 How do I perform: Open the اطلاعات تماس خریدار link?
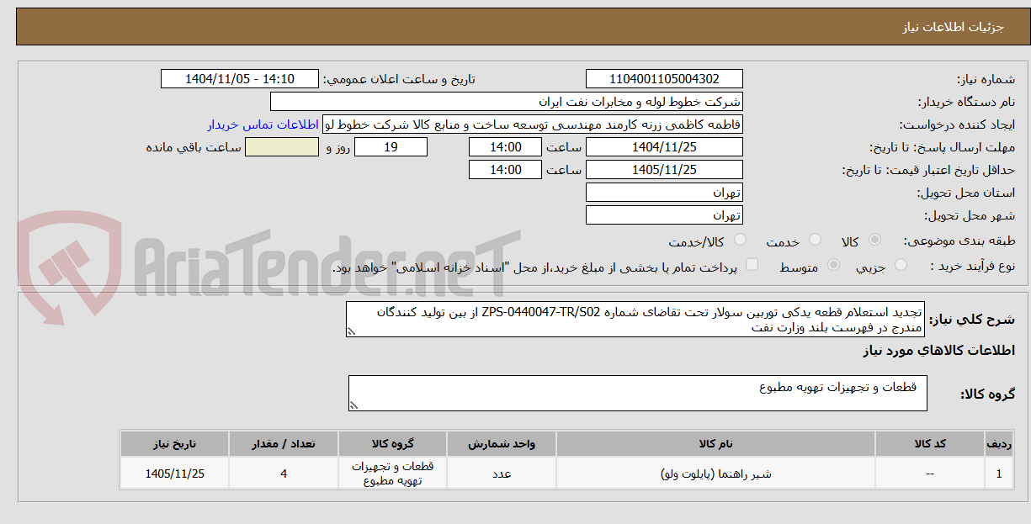263,124
